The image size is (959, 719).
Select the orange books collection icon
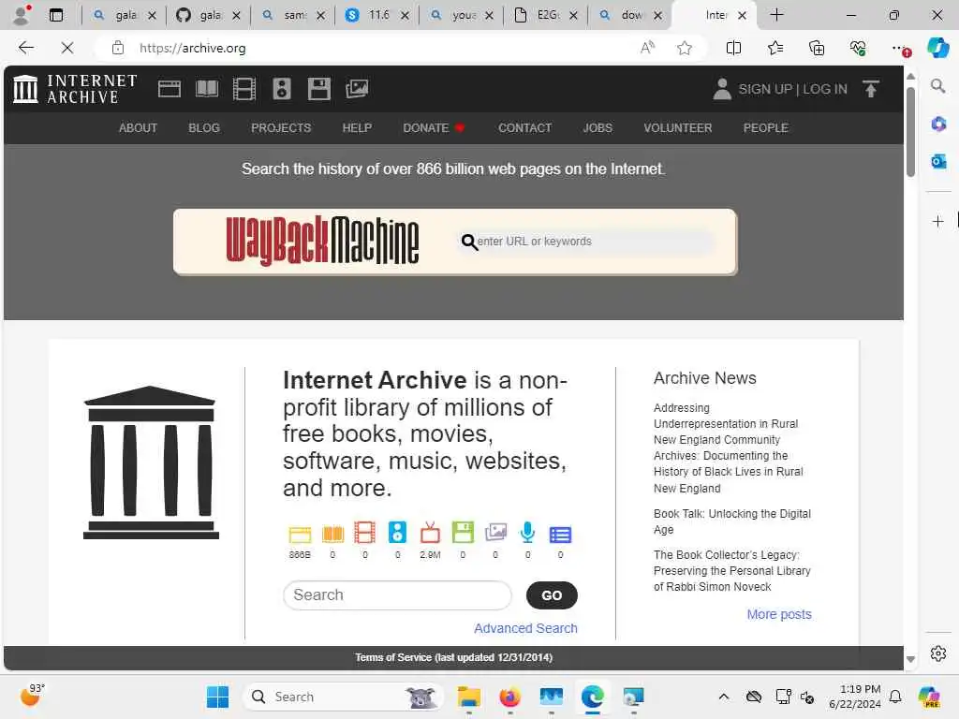(x=332, y=535)
